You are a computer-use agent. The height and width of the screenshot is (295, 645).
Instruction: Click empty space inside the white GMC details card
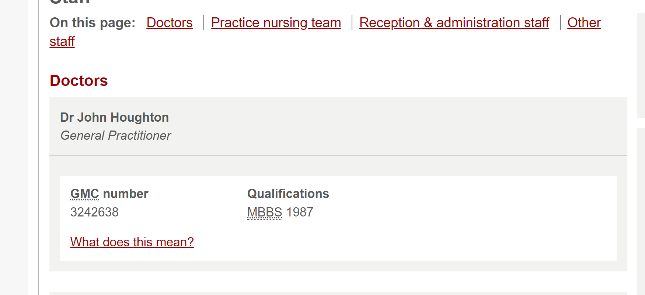click(442, 221)
